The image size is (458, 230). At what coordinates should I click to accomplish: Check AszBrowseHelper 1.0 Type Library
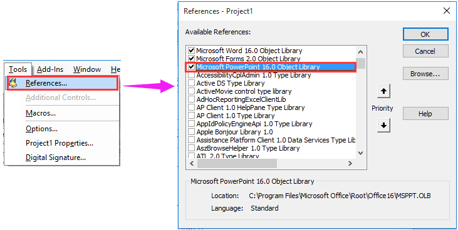191,148
